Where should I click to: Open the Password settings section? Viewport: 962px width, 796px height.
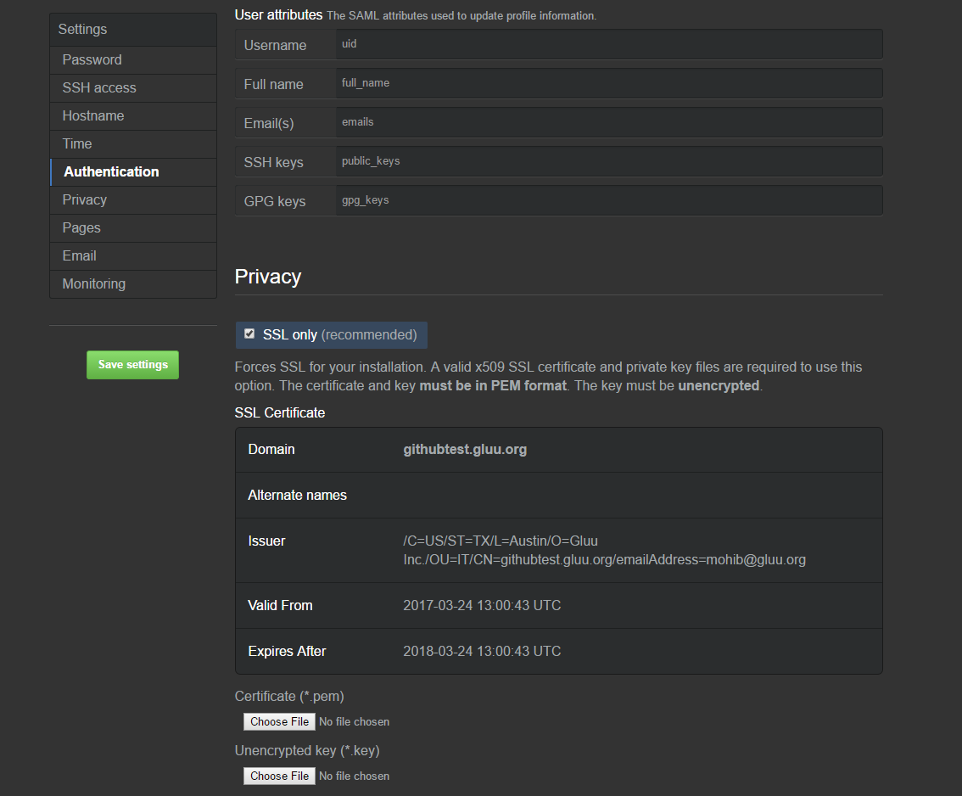[x=92, y=59]
